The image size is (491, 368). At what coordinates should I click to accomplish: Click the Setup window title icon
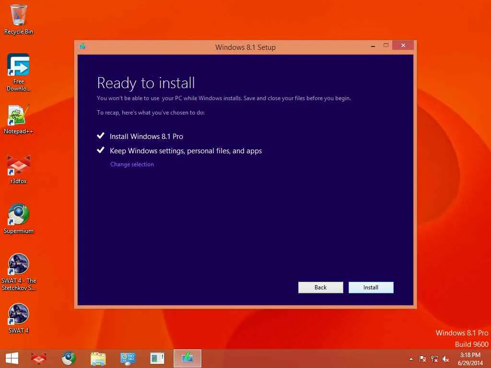pyautogui.click(x=82, y=46)
